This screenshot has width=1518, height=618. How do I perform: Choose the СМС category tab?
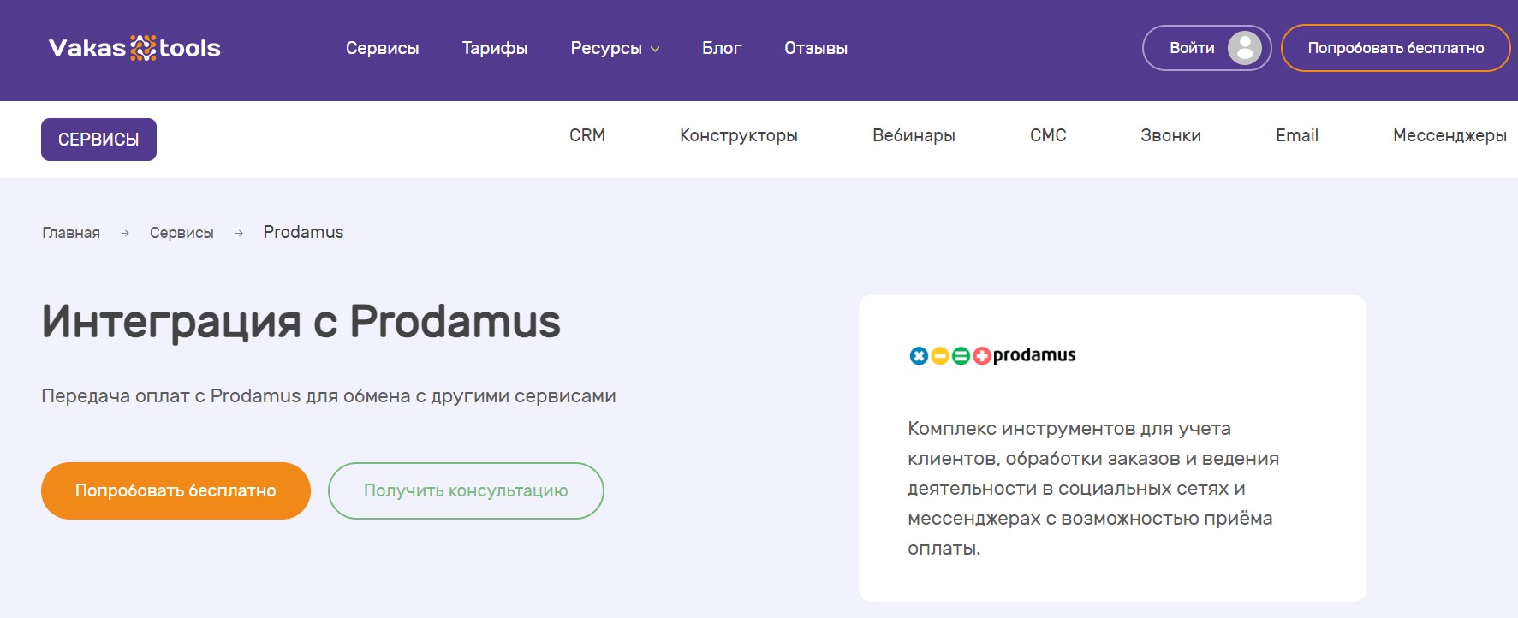(1047, 135)
